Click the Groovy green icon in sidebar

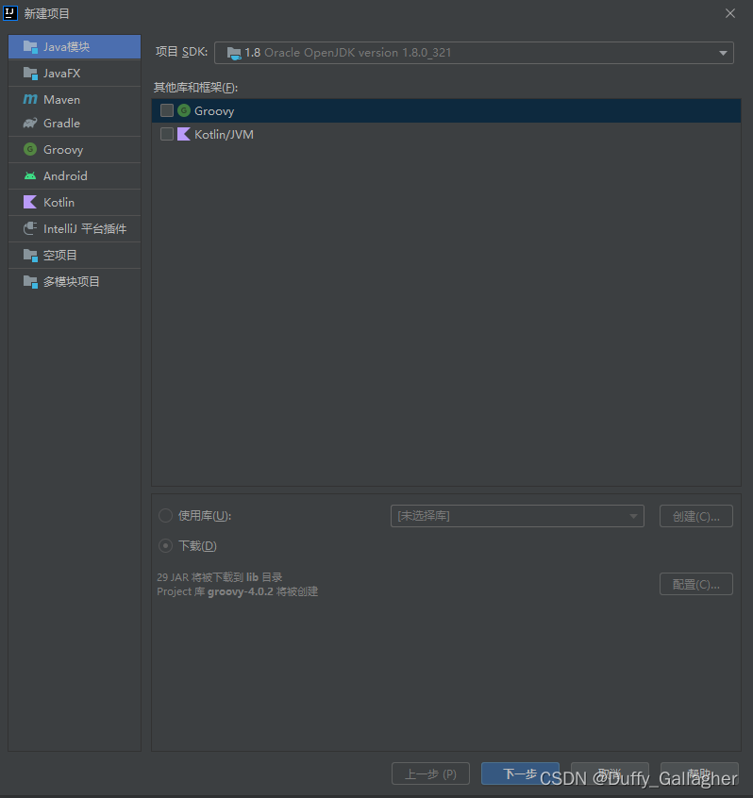pyautogui.click(x=30, y=150)
